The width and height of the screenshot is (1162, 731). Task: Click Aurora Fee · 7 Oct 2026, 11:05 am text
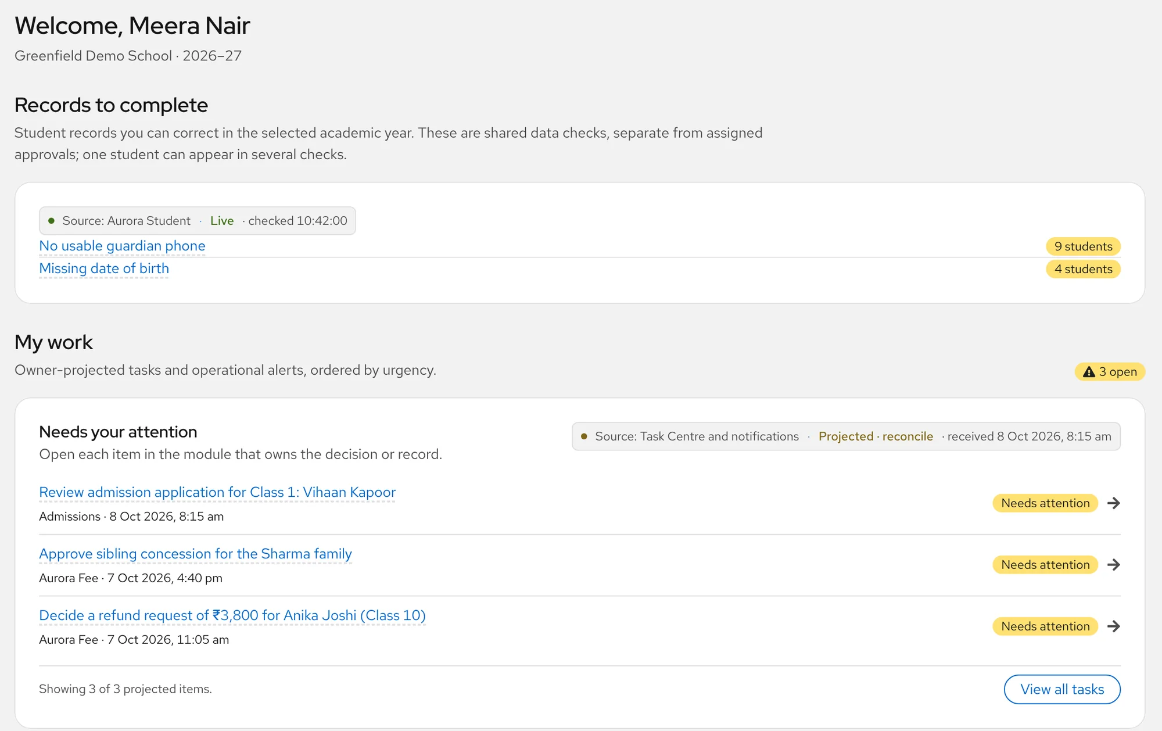click(x=134, y=640)
